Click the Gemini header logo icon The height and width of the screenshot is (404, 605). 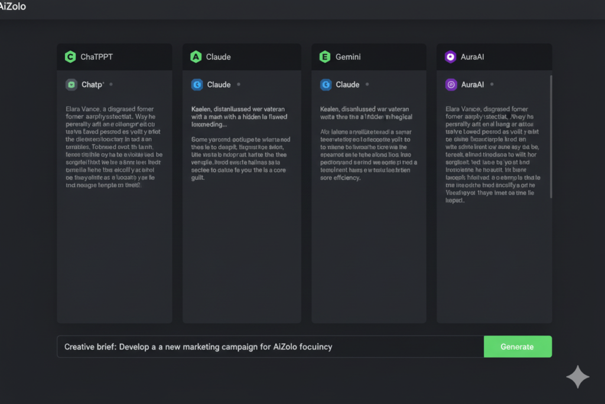point(324,57)
